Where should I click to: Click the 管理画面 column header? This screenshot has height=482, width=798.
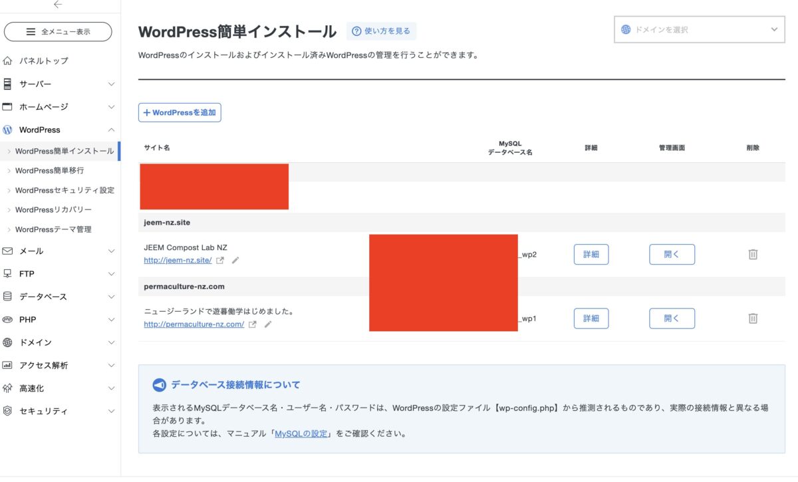672,148
